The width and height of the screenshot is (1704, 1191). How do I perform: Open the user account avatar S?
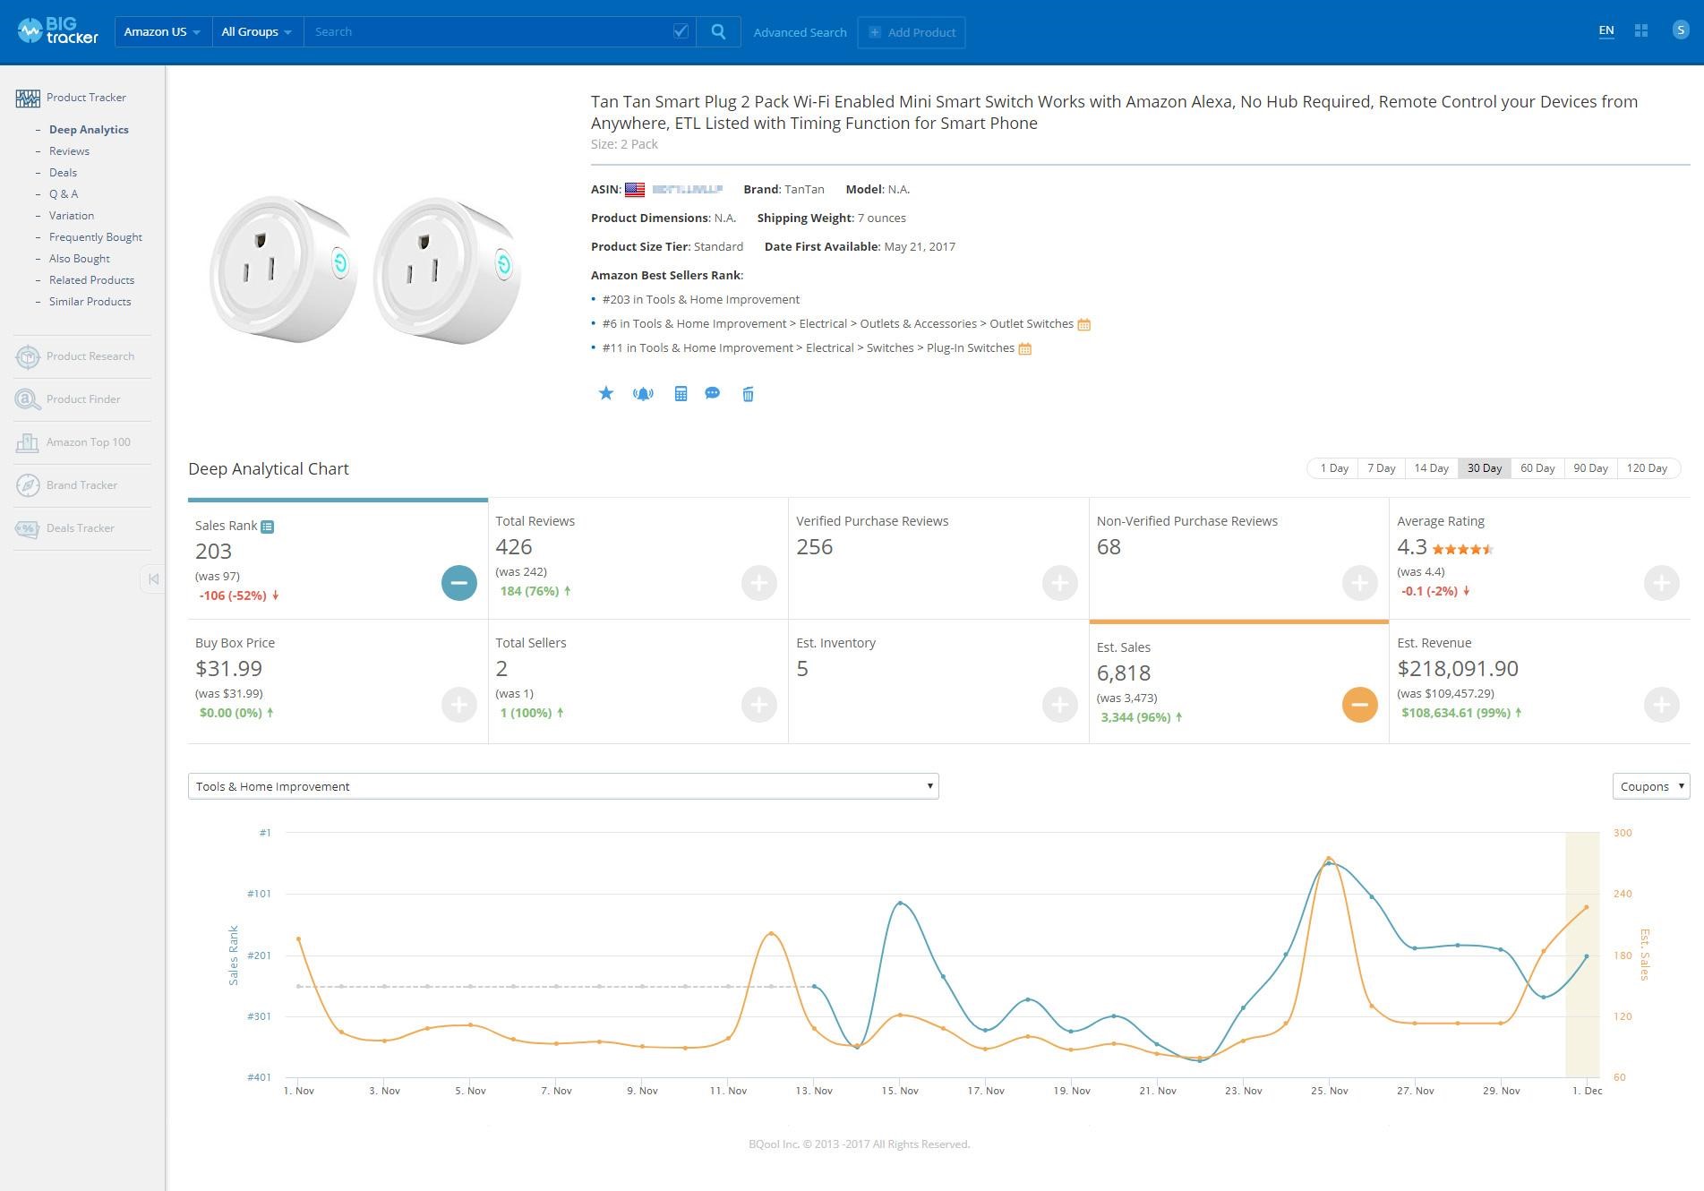1680,30
